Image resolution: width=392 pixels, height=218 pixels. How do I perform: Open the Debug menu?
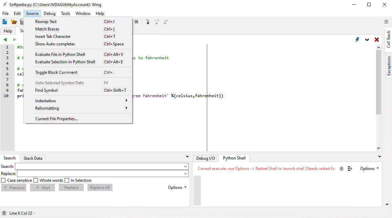(49, 14)
